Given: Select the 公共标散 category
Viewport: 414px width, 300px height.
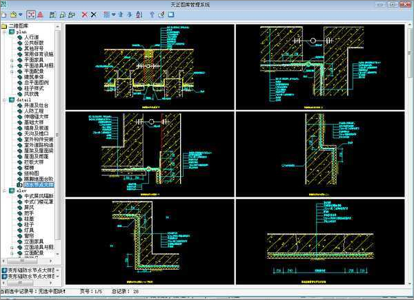Looking at the screenshot, I should (x=34, y=43).
